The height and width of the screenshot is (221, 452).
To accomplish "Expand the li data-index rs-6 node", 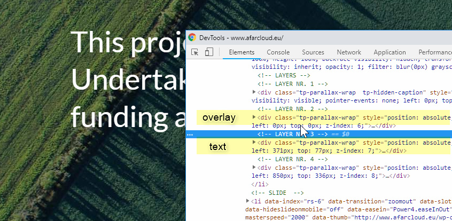I will click(x=247, y=201).
